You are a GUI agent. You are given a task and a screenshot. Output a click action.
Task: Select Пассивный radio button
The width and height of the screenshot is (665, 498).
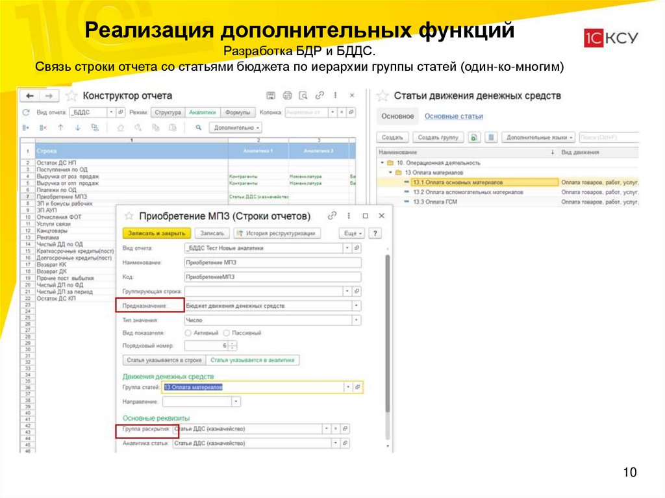pyautogui.click(x=227, y=333)
